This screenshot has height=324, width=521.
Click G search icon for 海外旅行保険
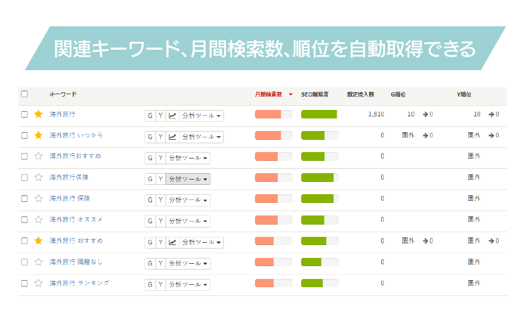(150, 179)
